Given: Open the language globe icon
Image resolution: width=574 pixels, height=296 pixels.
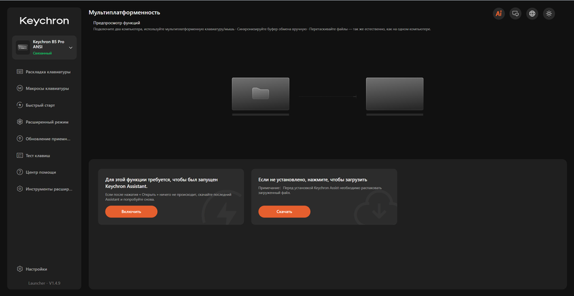Looking at the screenshot, I should [532, 14].
